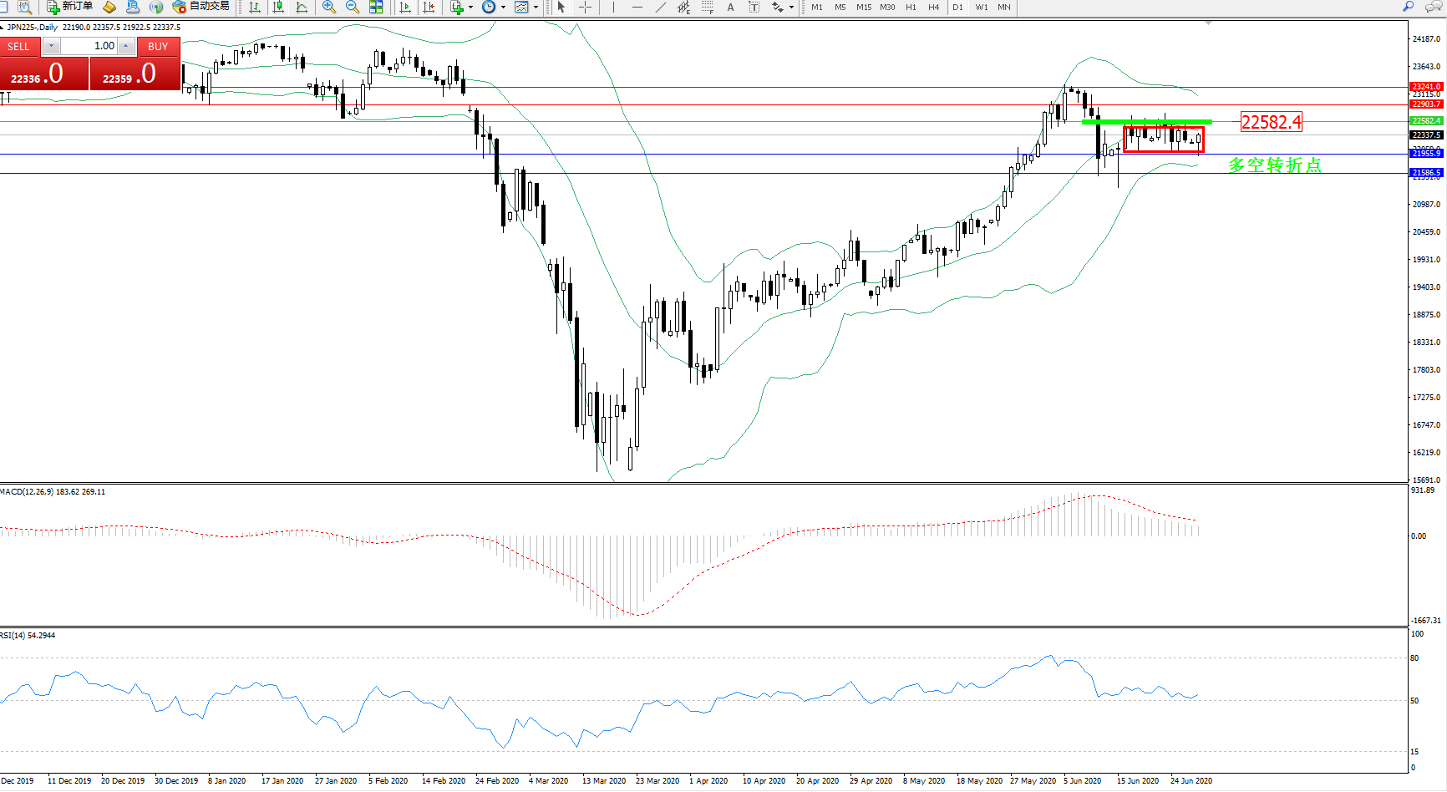Select the trendline drawing tool

(x=661, y=7)
